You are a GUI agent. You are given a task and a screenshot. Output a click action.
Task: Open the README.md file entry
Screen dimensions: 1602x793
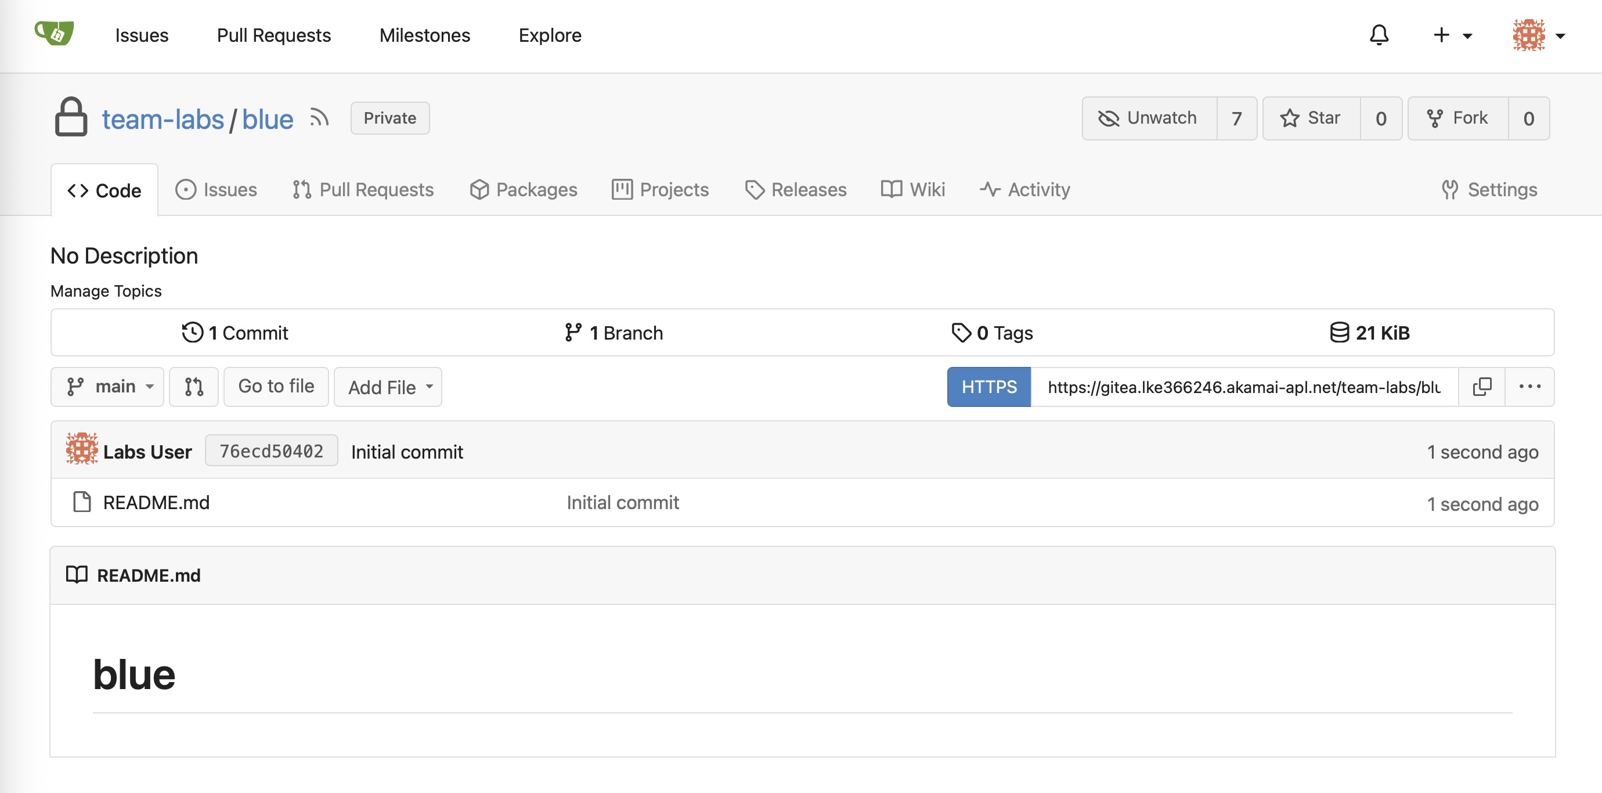tap(156, 503)
